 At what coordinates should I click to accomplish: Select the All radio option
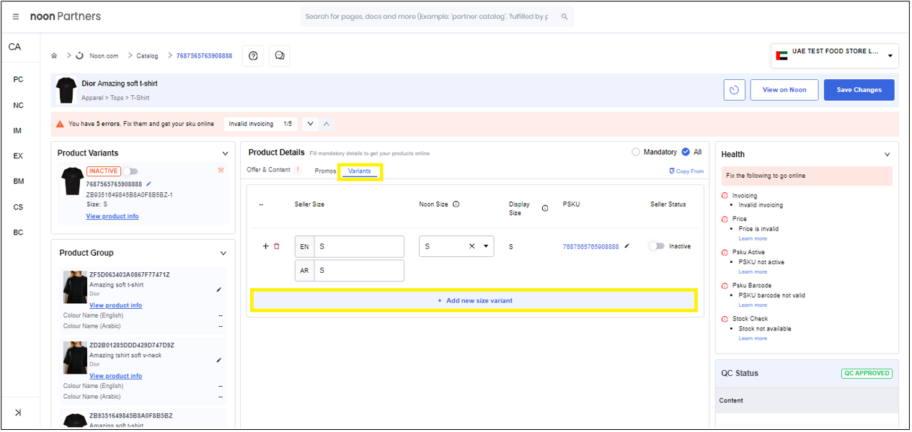[686, 152]
